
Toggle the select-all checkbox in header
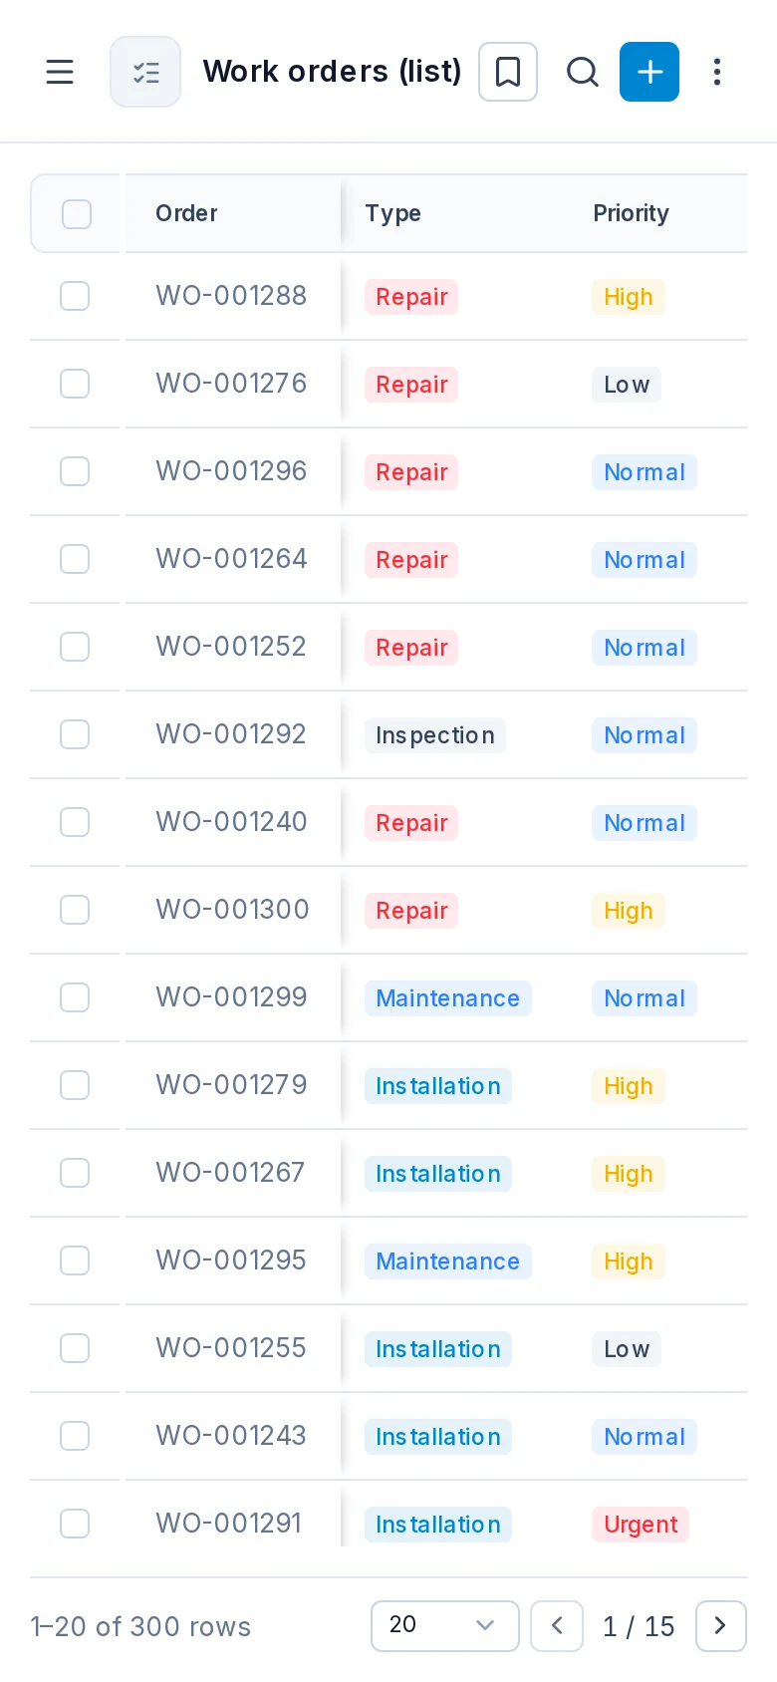click(77, 214)
